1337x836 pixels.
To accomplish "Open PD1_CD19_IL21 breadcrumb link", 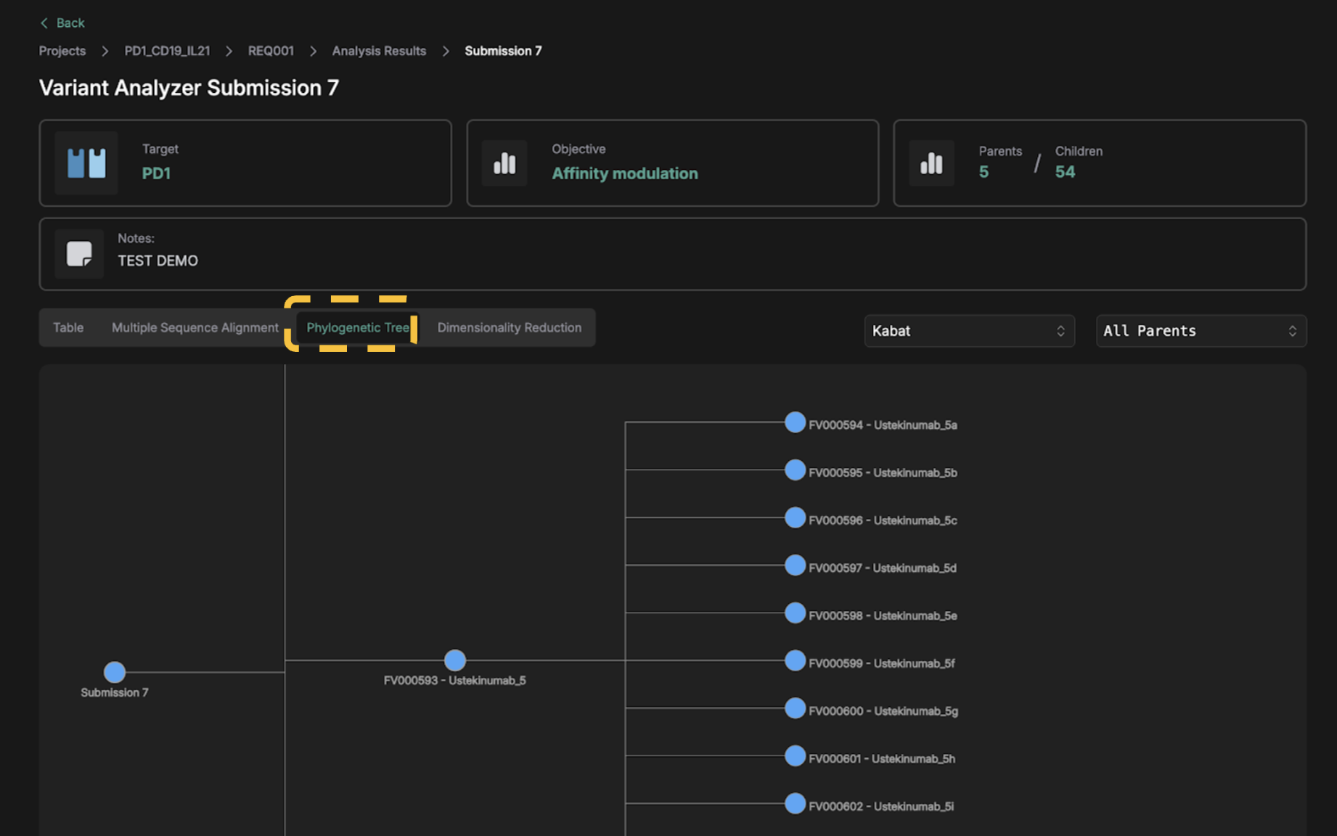I will point(167,51).
